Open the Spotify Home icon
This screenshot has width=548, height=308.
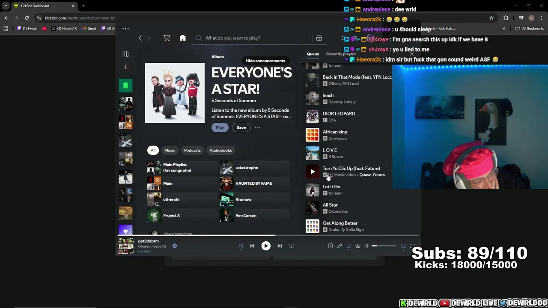point(182,38)
